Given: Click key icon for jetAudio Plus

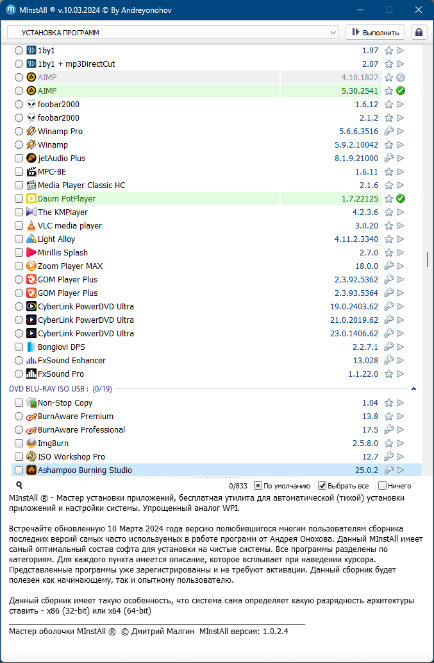Looking at the screenshot, I should (x=388, y=159).
